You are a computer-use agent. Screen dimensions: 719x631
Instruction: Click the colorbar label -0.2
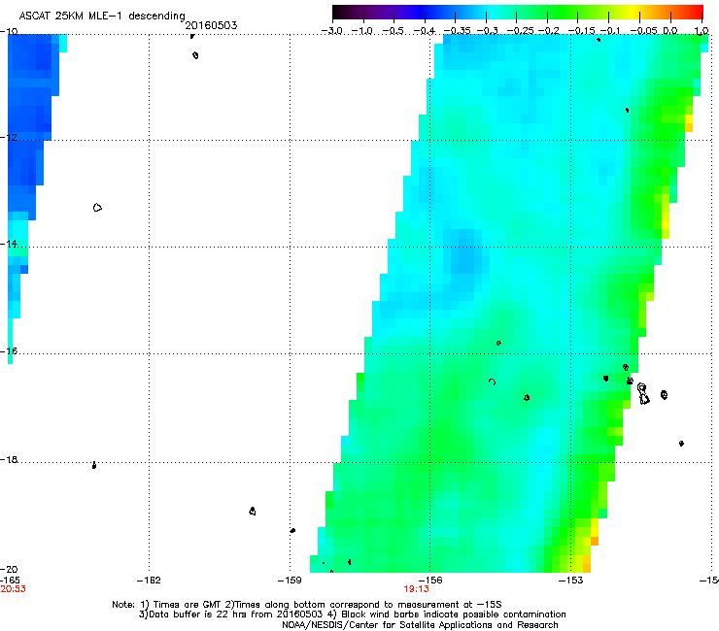tap(548, 31)
